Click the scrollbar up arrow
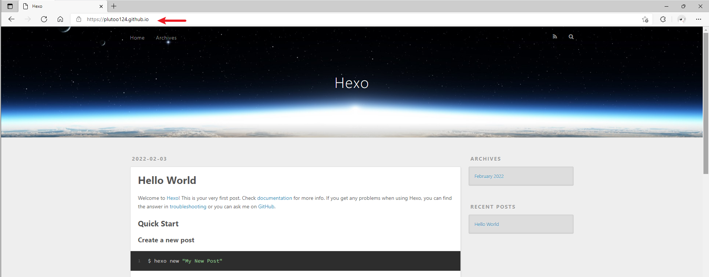Image resolution: width=709 pixels, height=277 pixels. [706, 29]
